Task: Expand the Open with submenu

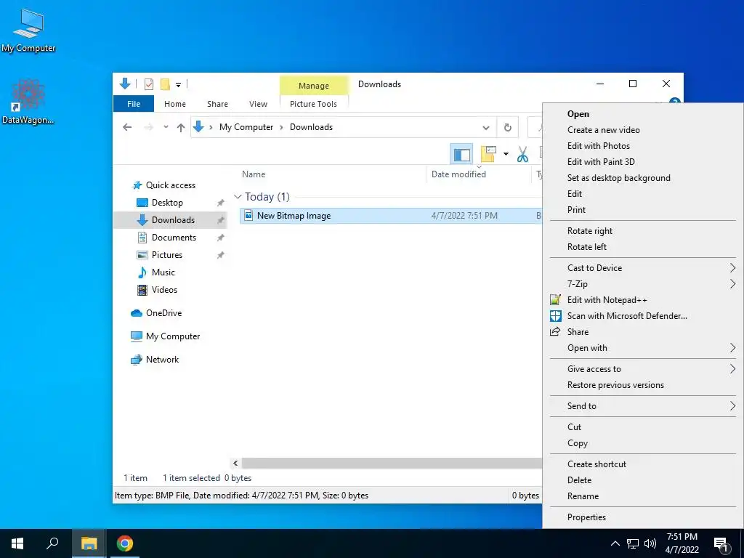Action: click(643, 348)
